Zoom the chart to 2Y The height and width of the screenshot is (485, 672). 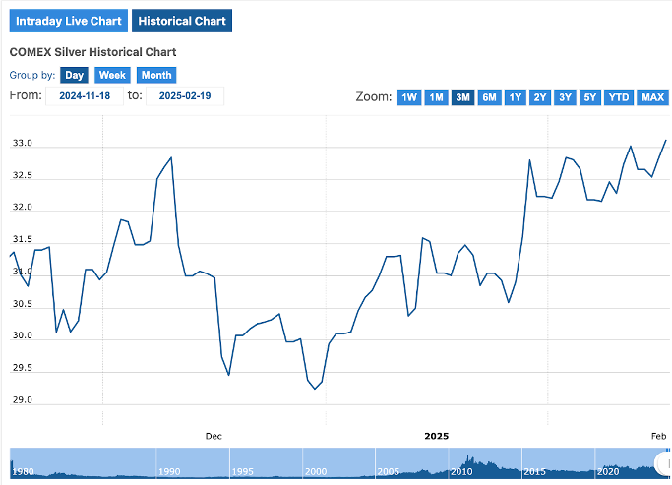[x=540, y=97]
